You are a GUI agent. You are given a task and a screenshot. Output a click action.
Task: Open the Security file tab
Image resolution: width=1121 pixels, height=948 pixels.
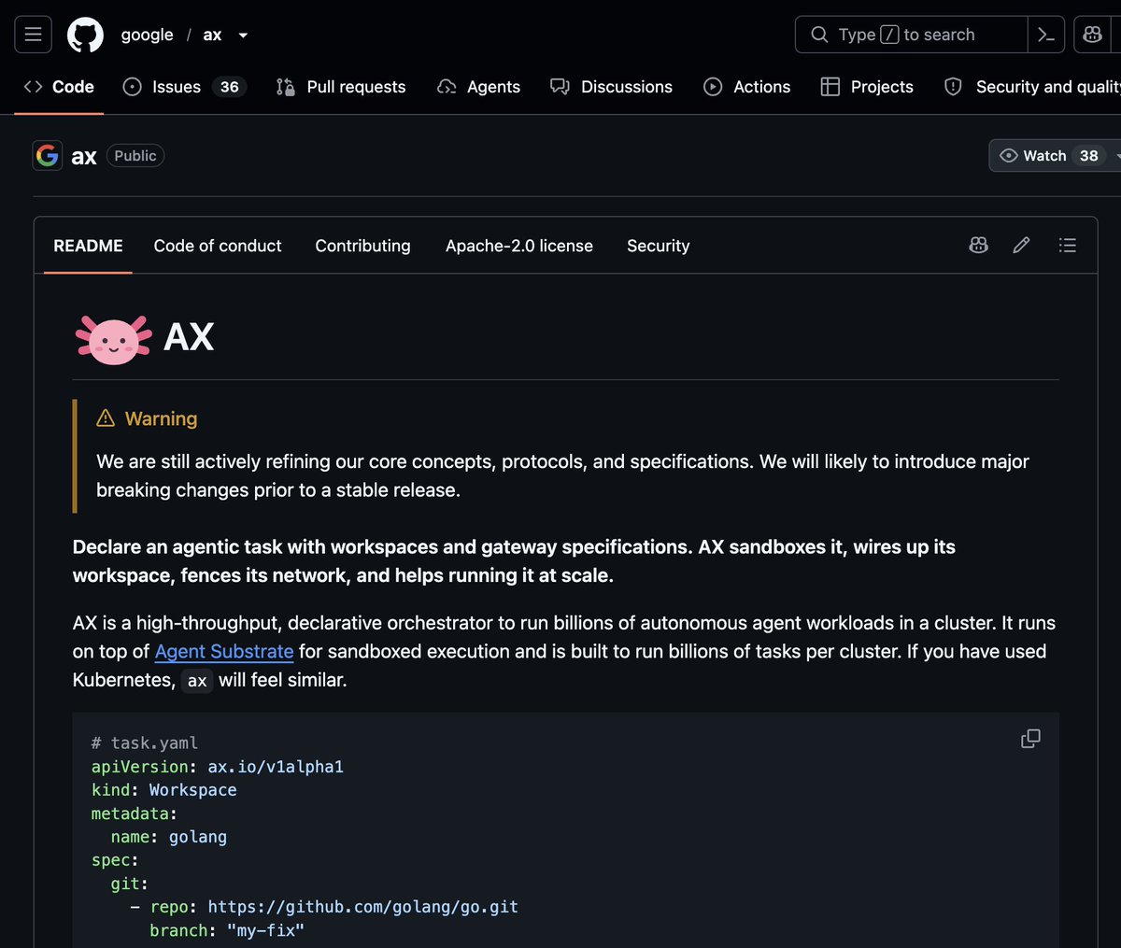(x=659, y=246)
